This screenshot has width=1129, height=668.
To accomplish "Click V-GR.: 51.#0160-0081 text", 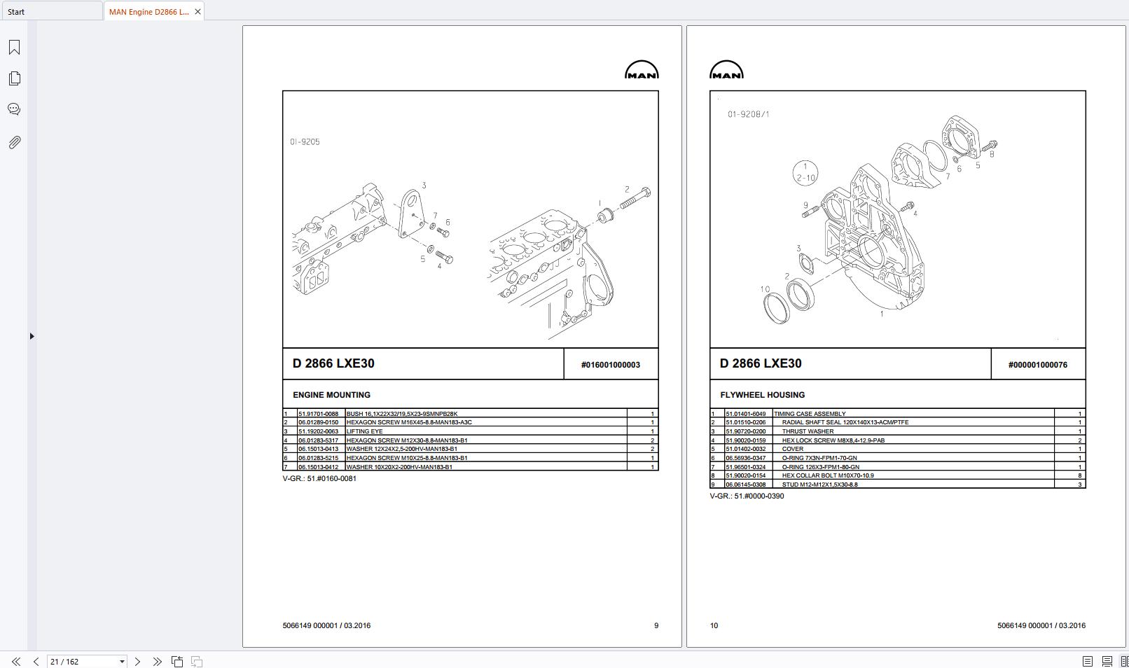I will coord(319,479).
